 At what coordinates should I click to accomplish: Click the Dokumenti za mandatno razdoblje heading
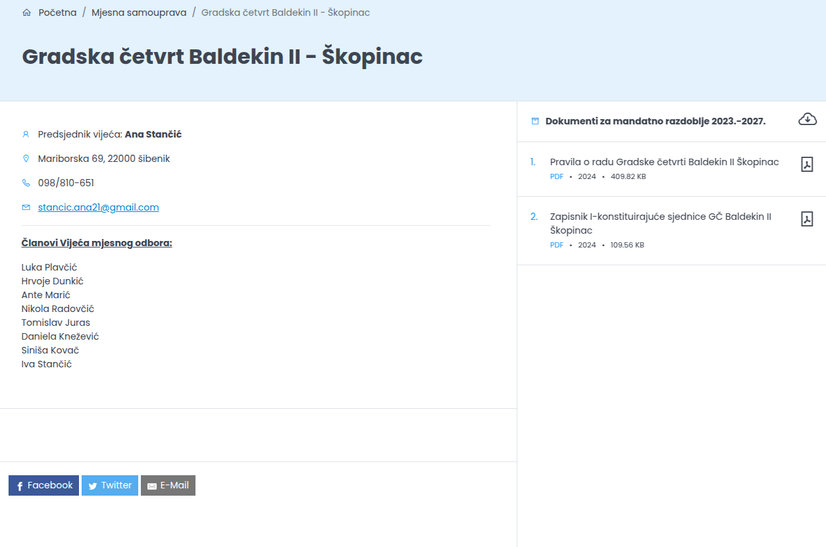pos(656,121)
